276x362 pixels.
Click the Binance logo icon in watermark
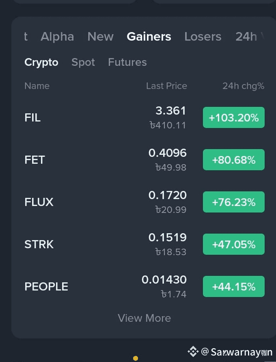coord(193,351)
